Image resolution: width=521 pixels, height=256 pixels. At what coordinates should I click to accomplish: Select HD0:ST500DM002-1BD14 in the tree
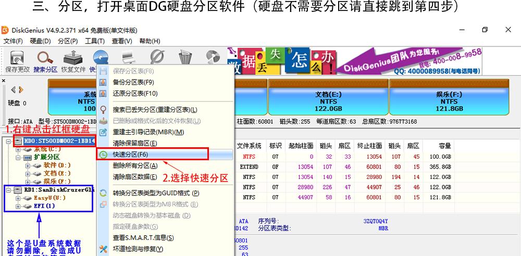tap(59, 141)
